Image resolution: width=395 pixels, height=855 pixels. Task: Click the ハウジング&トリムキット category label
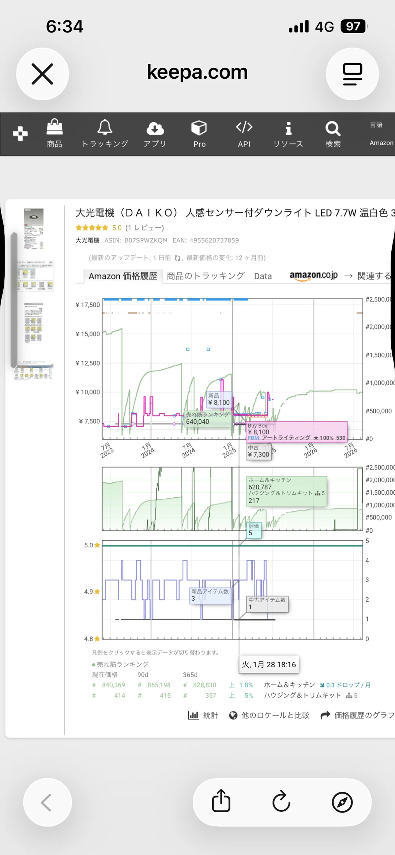302,695
